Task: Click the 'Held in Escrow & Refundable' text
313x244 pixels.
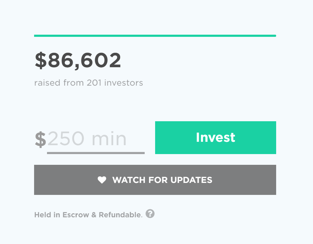Action: (x=88, y=215)
